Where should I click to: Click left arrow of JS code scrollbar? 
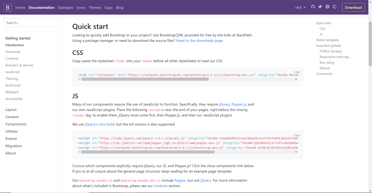click(79, 152)
